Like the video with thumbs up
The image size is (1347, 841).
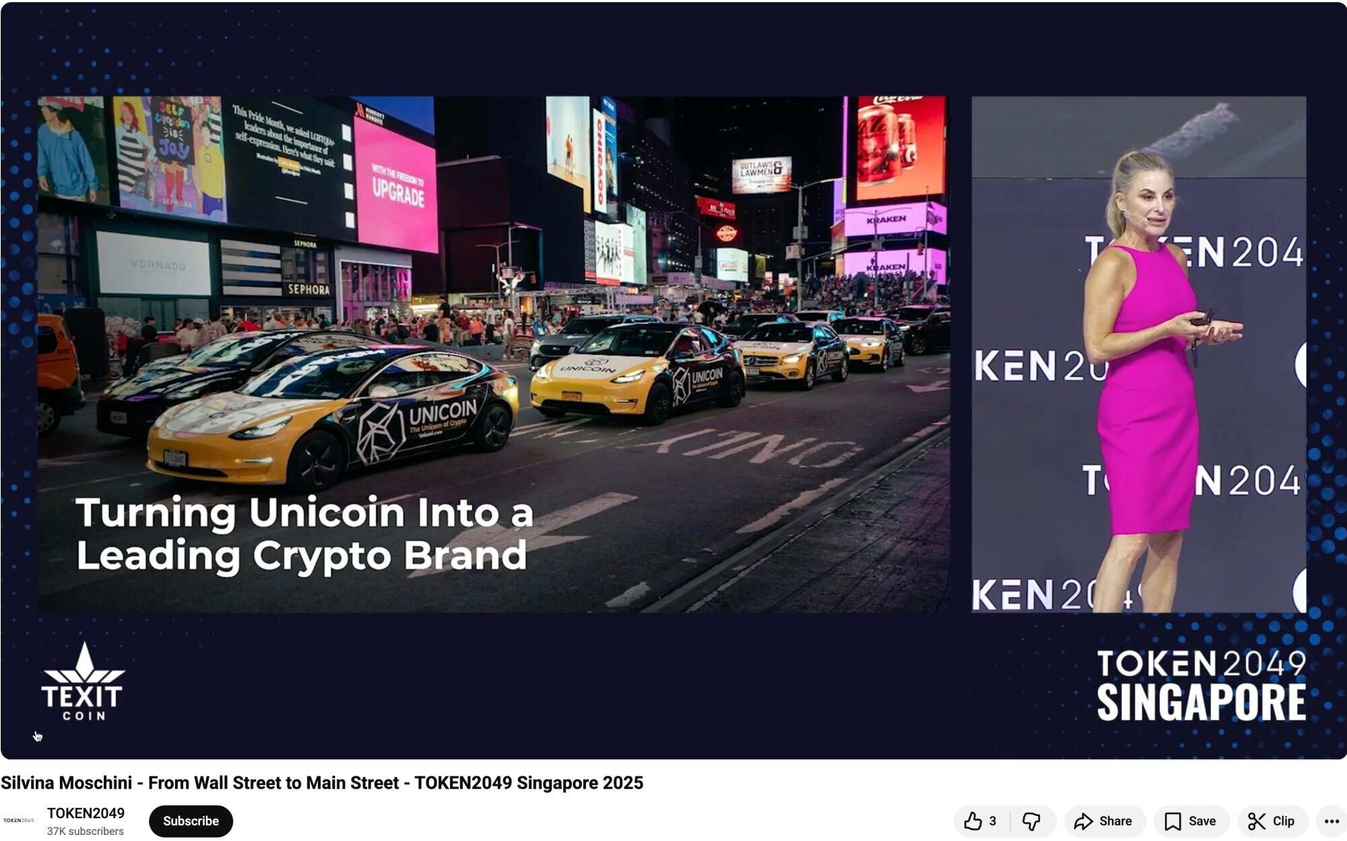coord(973,821)
